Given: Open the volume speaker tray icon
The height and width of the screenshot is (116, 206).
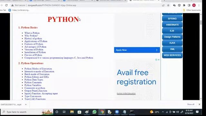Looking at the screenshot, I should click(178, 112).
